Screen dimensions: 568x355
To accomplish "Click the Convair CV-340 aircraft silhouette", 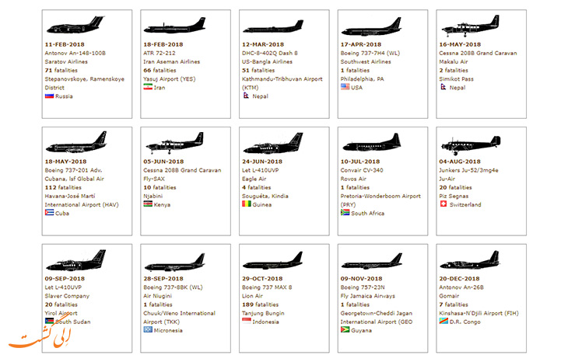I will (x=372, y=142).
